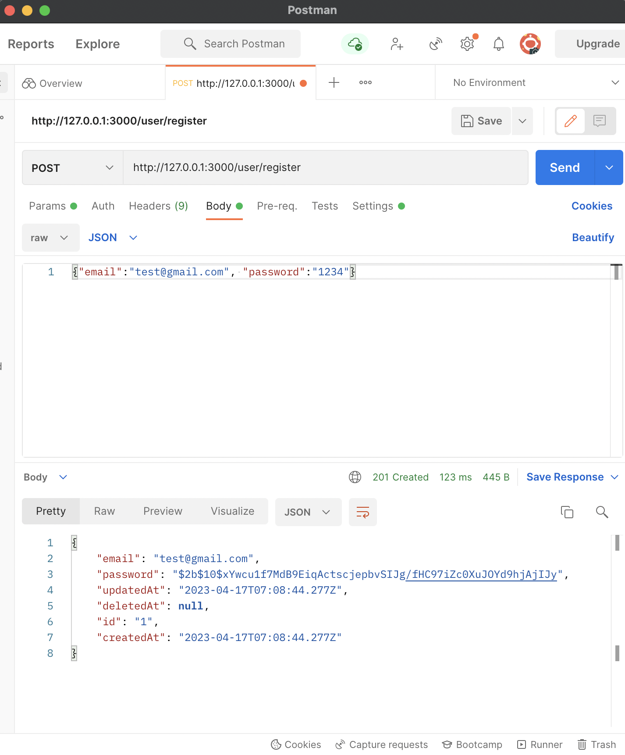625x755 pixels.
Task: Open the comments icon
Action: 600,121
